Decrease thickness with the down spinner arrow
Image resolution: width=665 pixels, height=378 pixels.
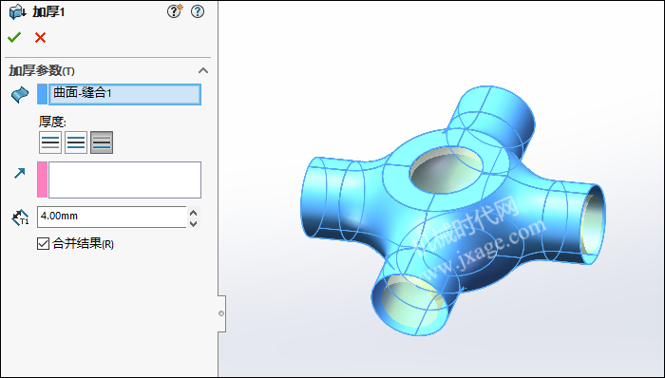coord(194,223)
